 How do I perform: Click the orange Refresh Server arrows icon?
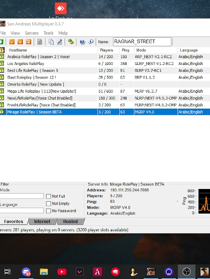[x=29, y=42]
